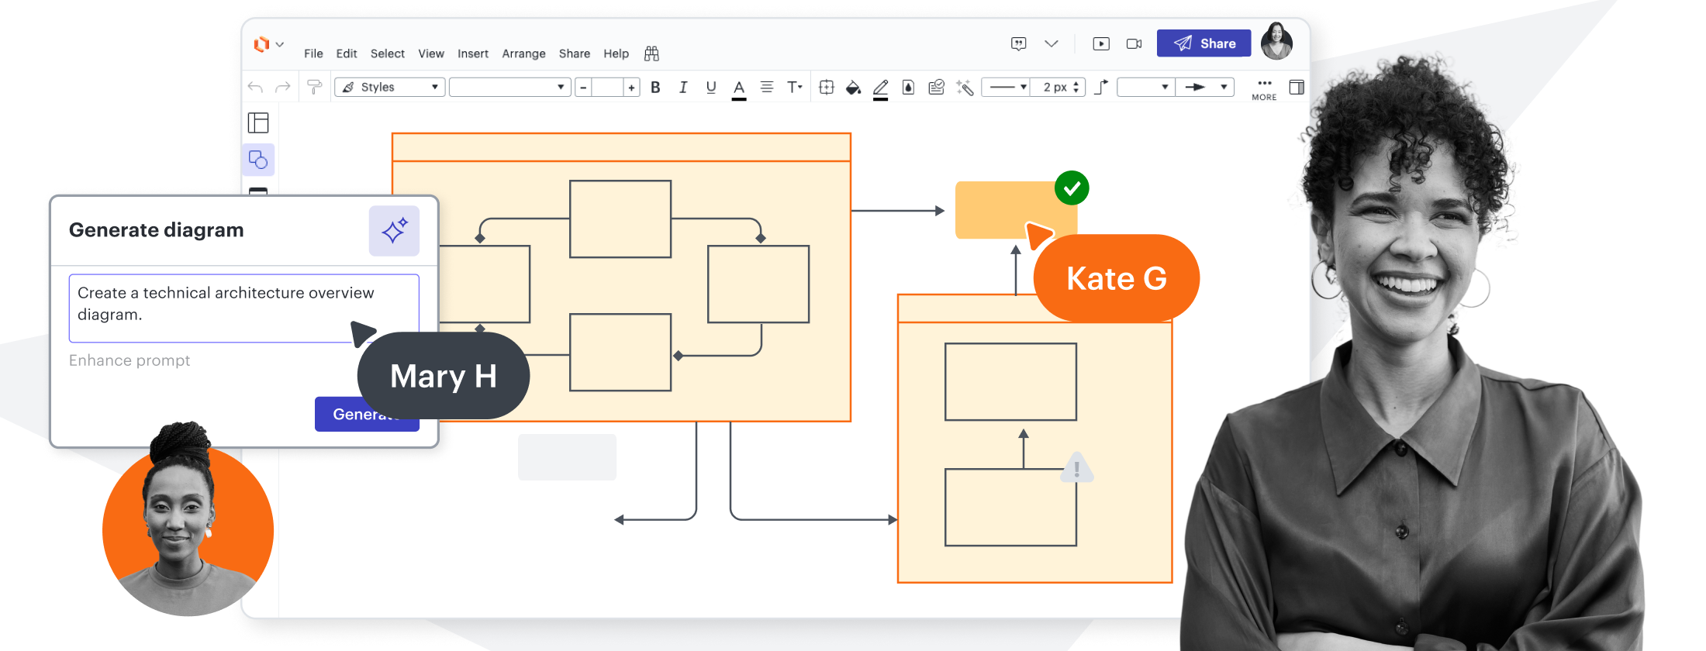This screenshot has height=651, width=1706.
Task: Open the comments speech bubble icon
Action: 1019,44
